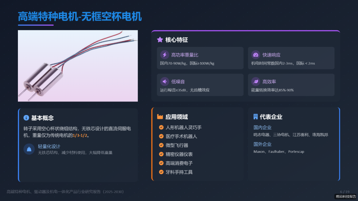The image size is (358, 201).
Task: Click the star icon beside 核心特征
Action: 159,39
